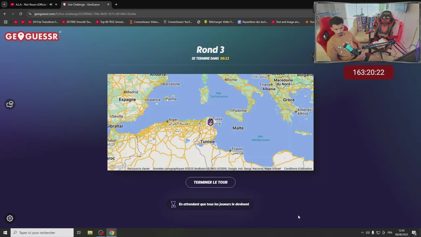Open the first unlabeled YouTube bookmark icon

[16, 22]
